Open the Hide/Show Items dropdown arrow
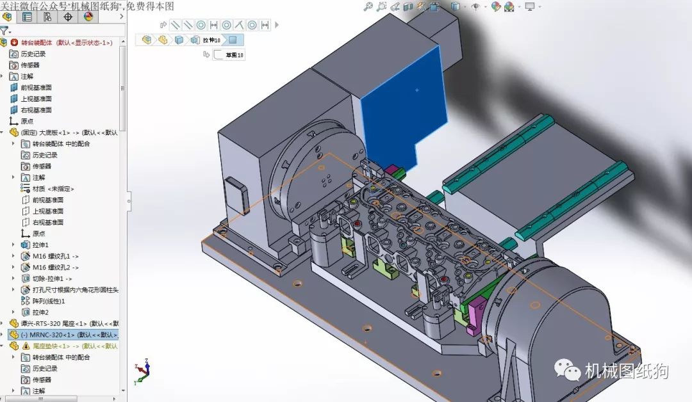The image size is (692, 402). [485, 7]
